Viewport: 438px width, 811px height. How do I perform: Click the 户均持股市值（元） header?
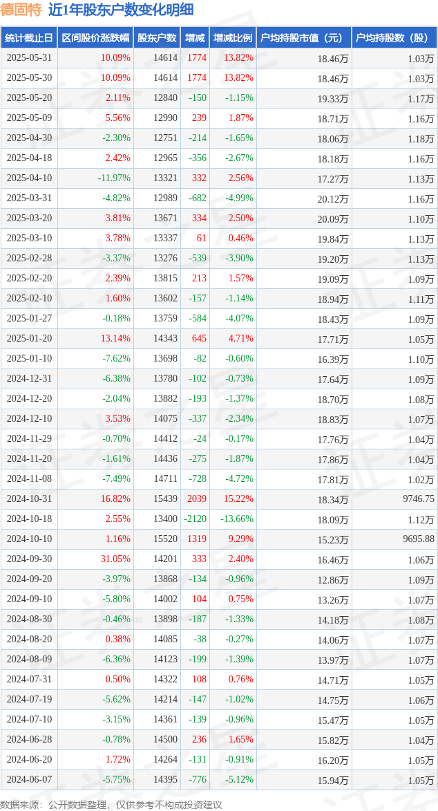click(304, 38)
